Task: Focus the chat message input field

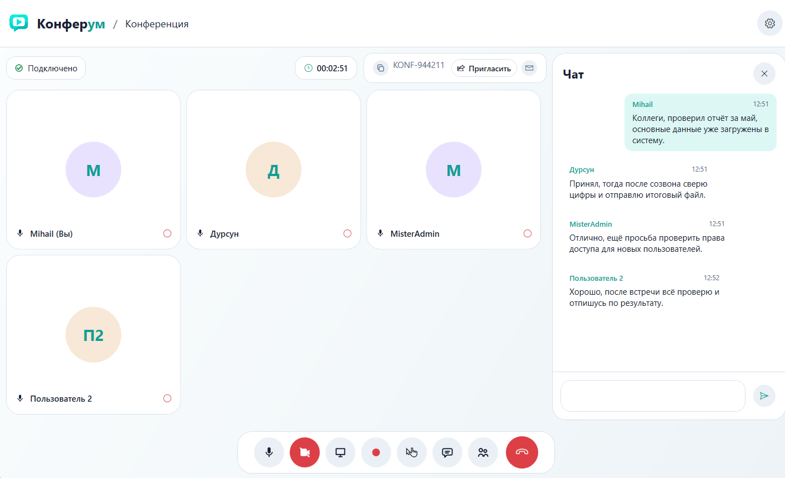Action: tap(652, 396)
